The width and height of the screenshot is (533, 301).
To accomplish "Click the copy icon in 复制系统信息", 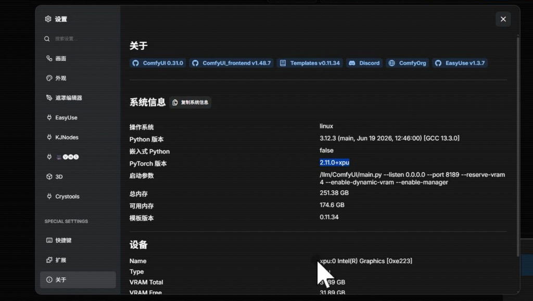I will (x=175, y=102).
